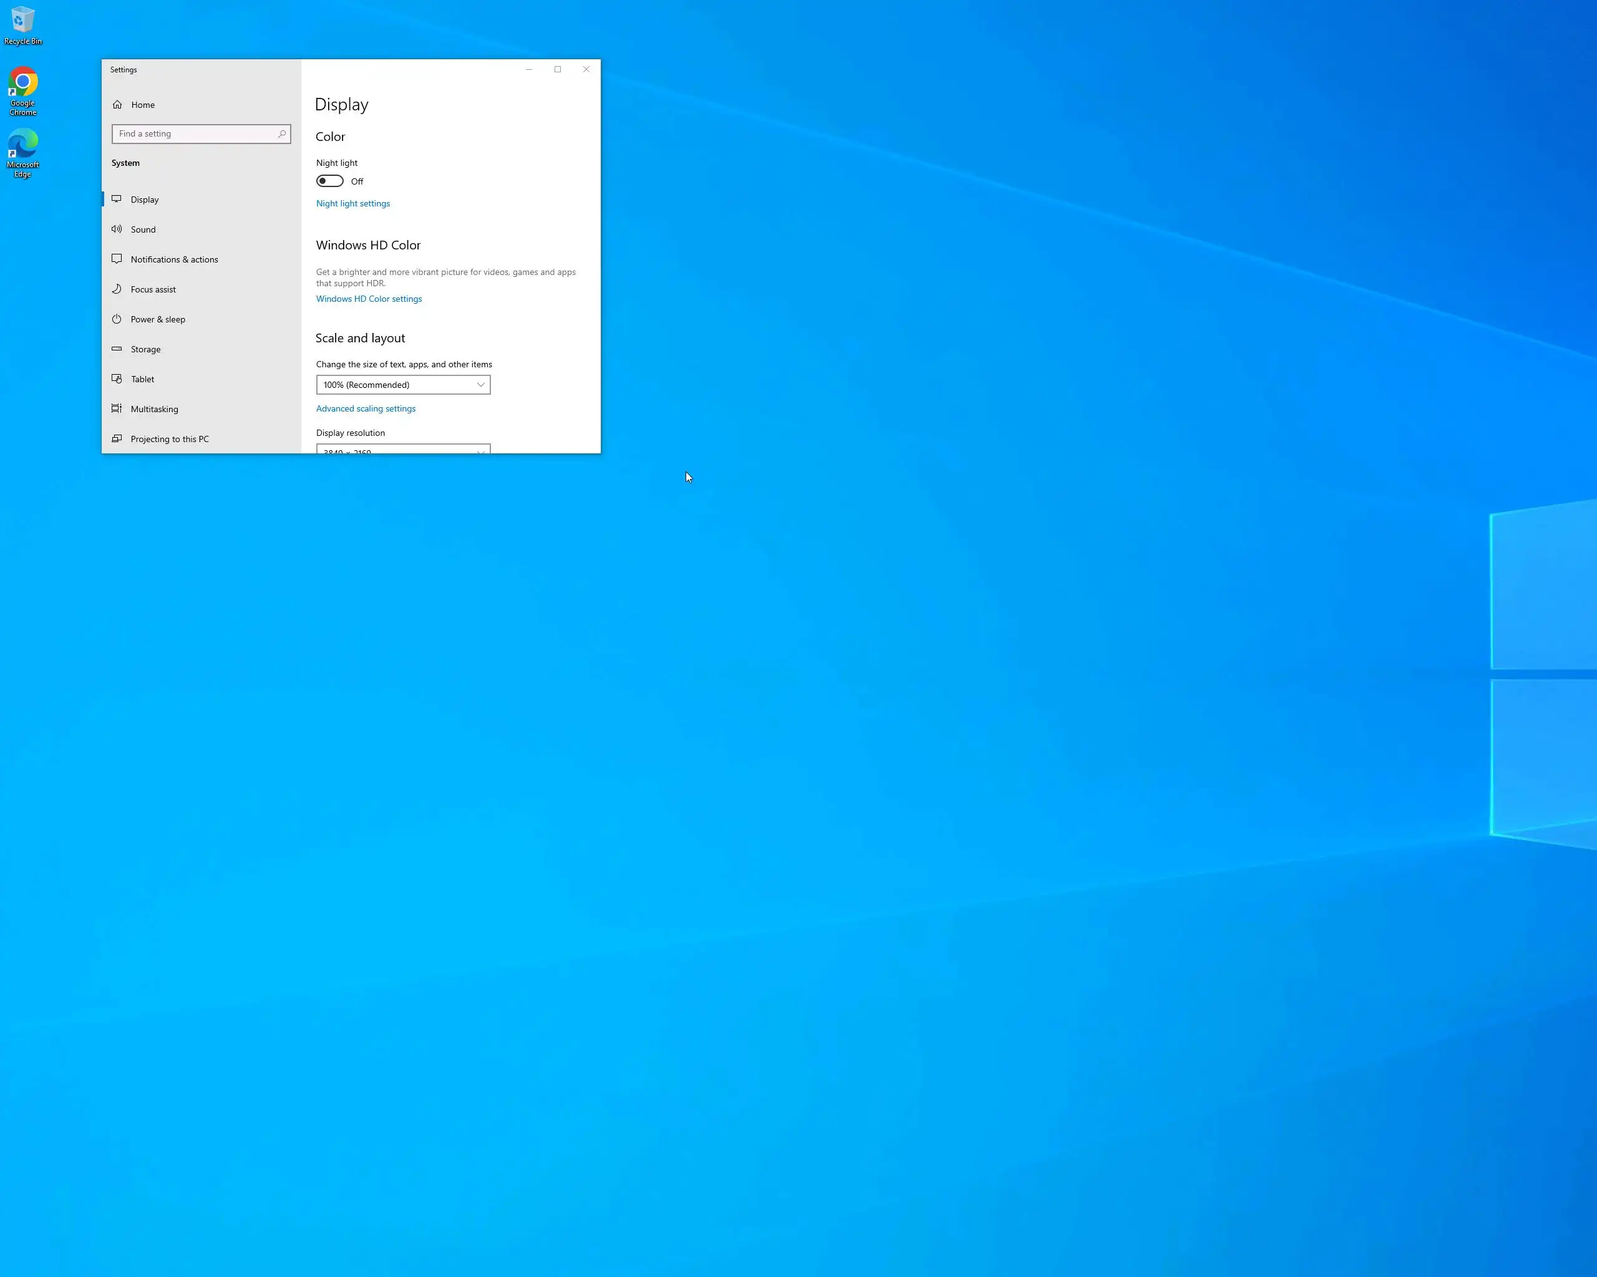Click the Home icon in Settings sidebar
1597x1277 pixels.
click(117, 104)
